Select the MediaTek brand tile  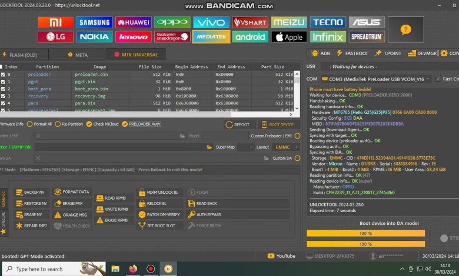pos(211,36)
